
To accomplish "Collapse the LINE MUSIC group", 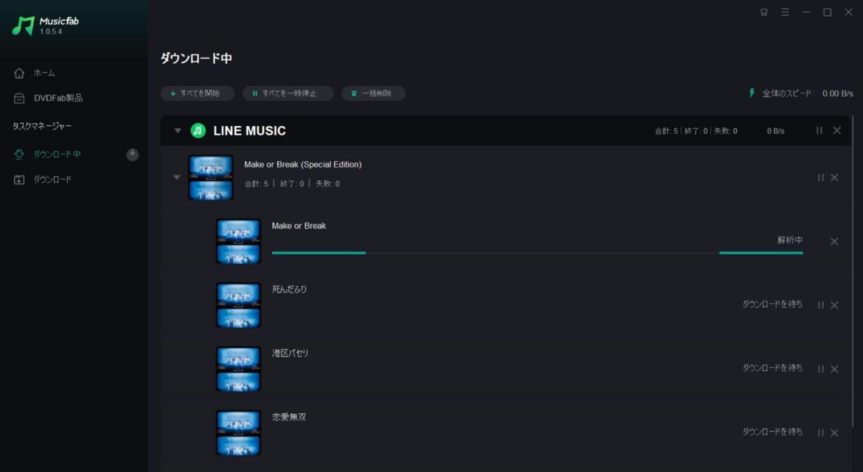I will pyautogui.click(x=178, y=131).
